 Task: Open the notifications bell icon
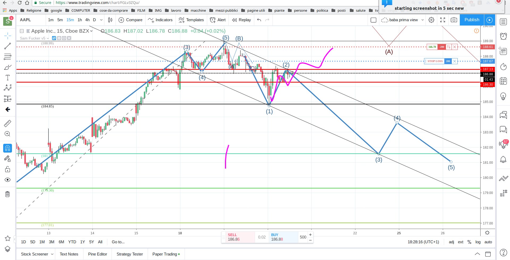[503, 159]
